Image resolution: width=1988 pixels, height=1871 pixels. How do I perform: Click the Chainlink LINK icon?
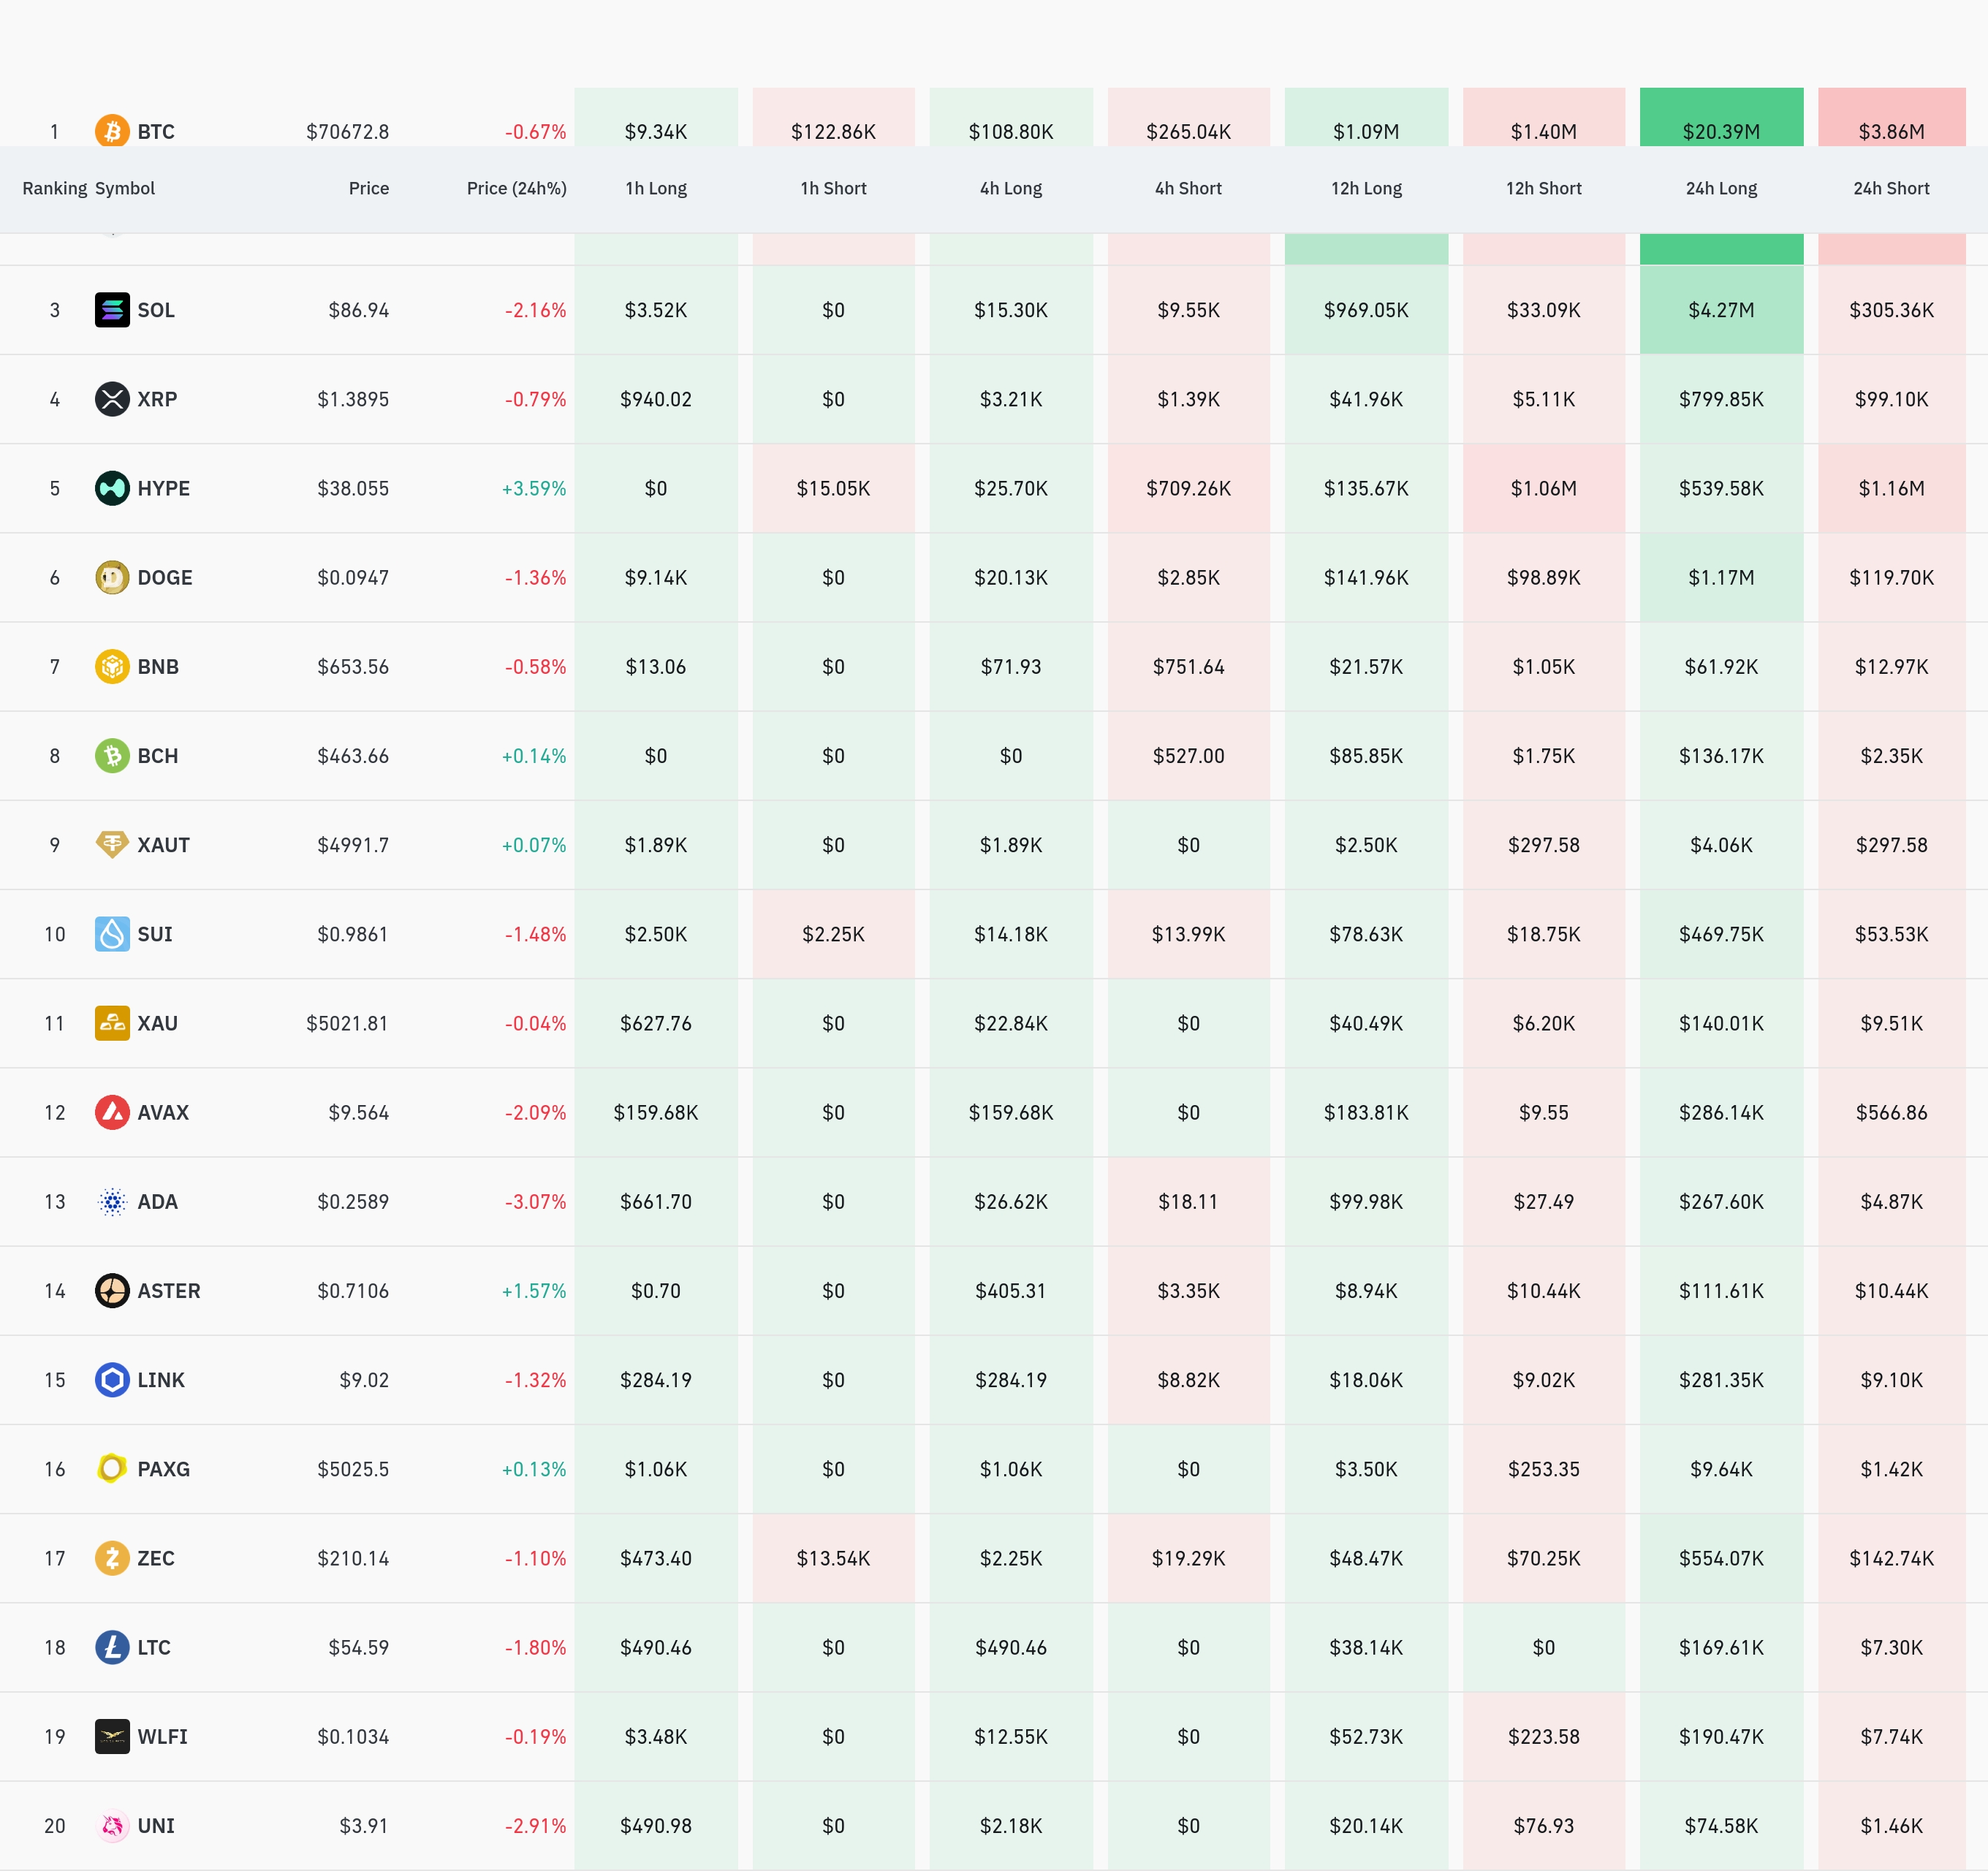[x=112, y=1380]
